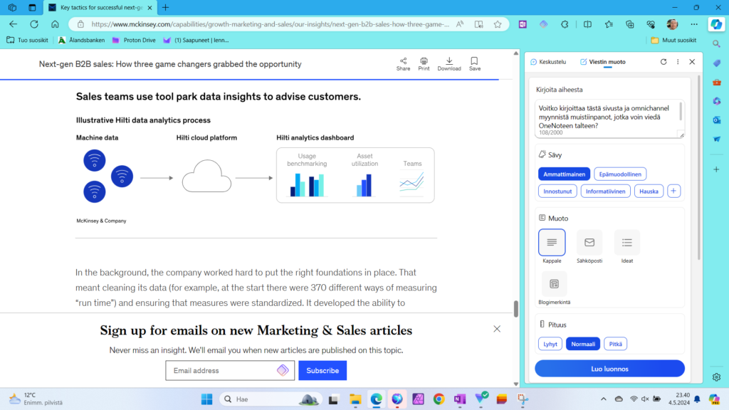Open the sidebar Tools briefcase icon

tap(716, 83)
